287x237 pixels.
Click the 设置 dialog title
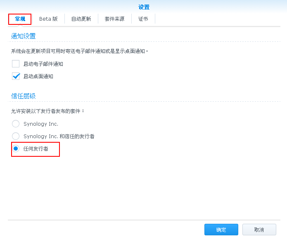(x=144, y=7)
